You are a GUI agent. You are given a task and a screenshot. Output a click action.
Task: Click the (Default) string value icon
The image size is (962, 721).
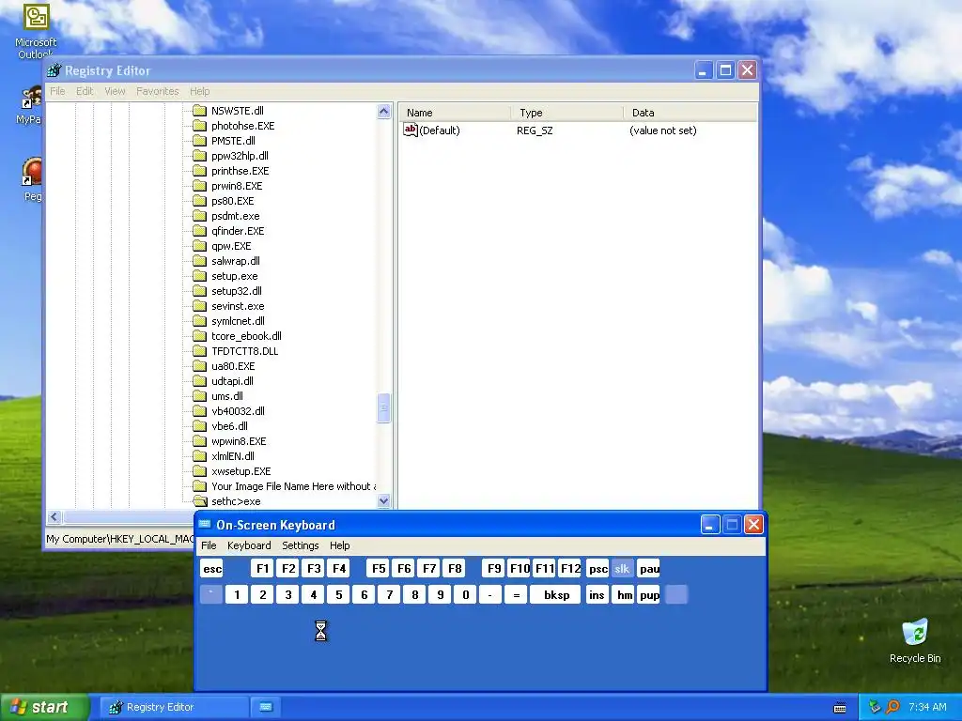point(411,130)
